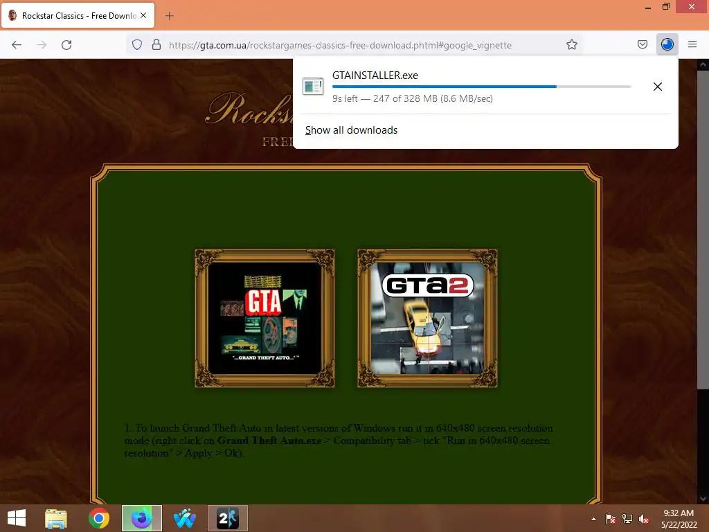
Task: Toggle the downloads panel button
Action: click(667, 44)
